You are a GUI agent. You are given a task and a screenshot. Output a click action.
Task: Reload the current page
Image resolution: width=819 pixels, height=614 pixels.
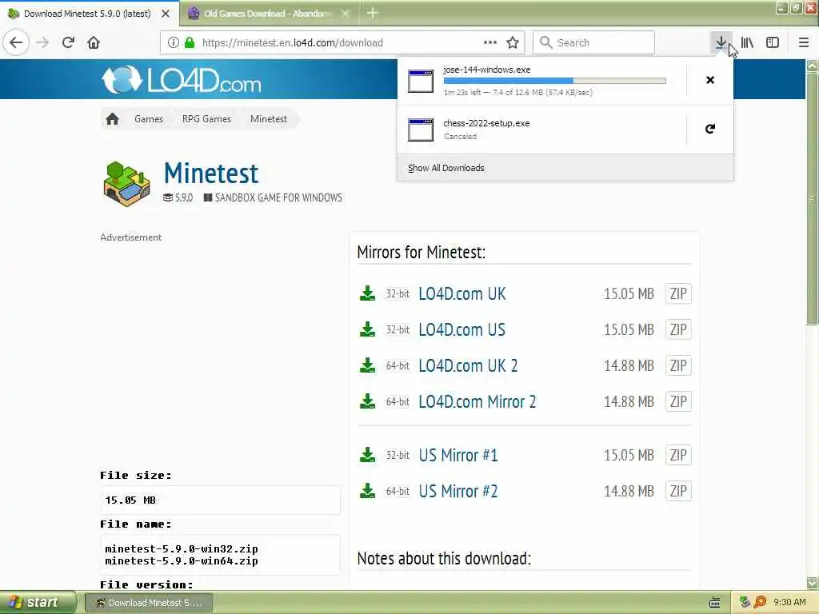click(68, 42)
